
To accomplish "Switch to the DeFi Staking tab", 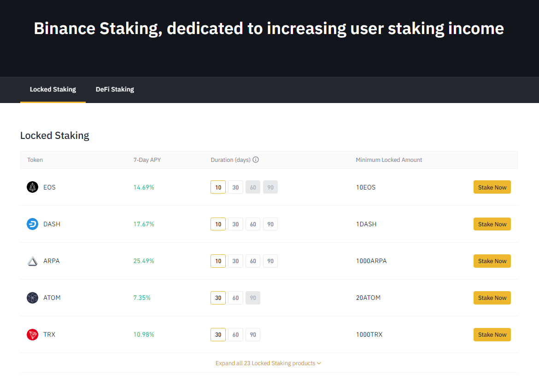I will pyautogui.click(x=115, y=89).
